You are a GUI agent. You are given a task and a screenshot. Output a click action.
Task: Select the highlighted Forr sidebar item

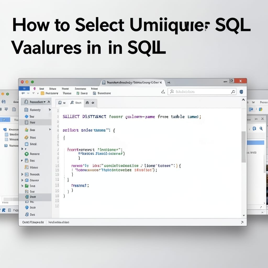[35, 122]
